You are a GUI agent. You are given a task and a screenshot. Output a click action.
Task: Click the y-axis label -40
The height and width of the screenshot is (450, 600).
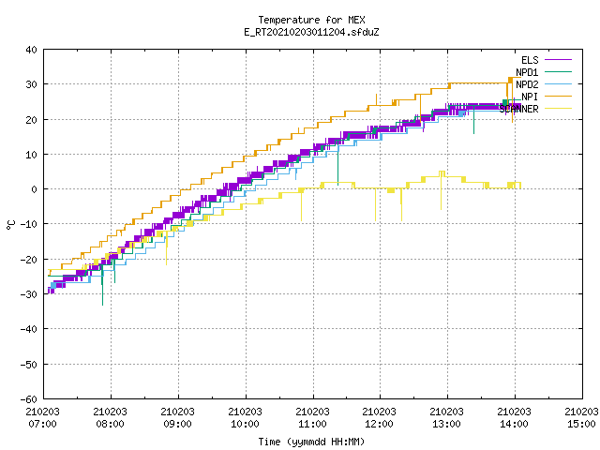tap(29, 329)
